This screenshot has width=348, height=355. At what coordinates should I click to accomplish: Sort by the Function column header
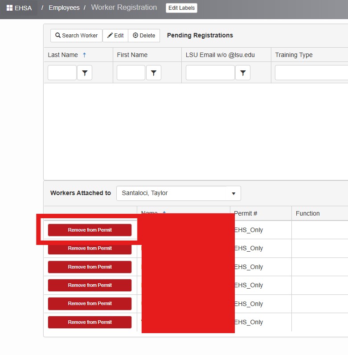pos(308,213)
